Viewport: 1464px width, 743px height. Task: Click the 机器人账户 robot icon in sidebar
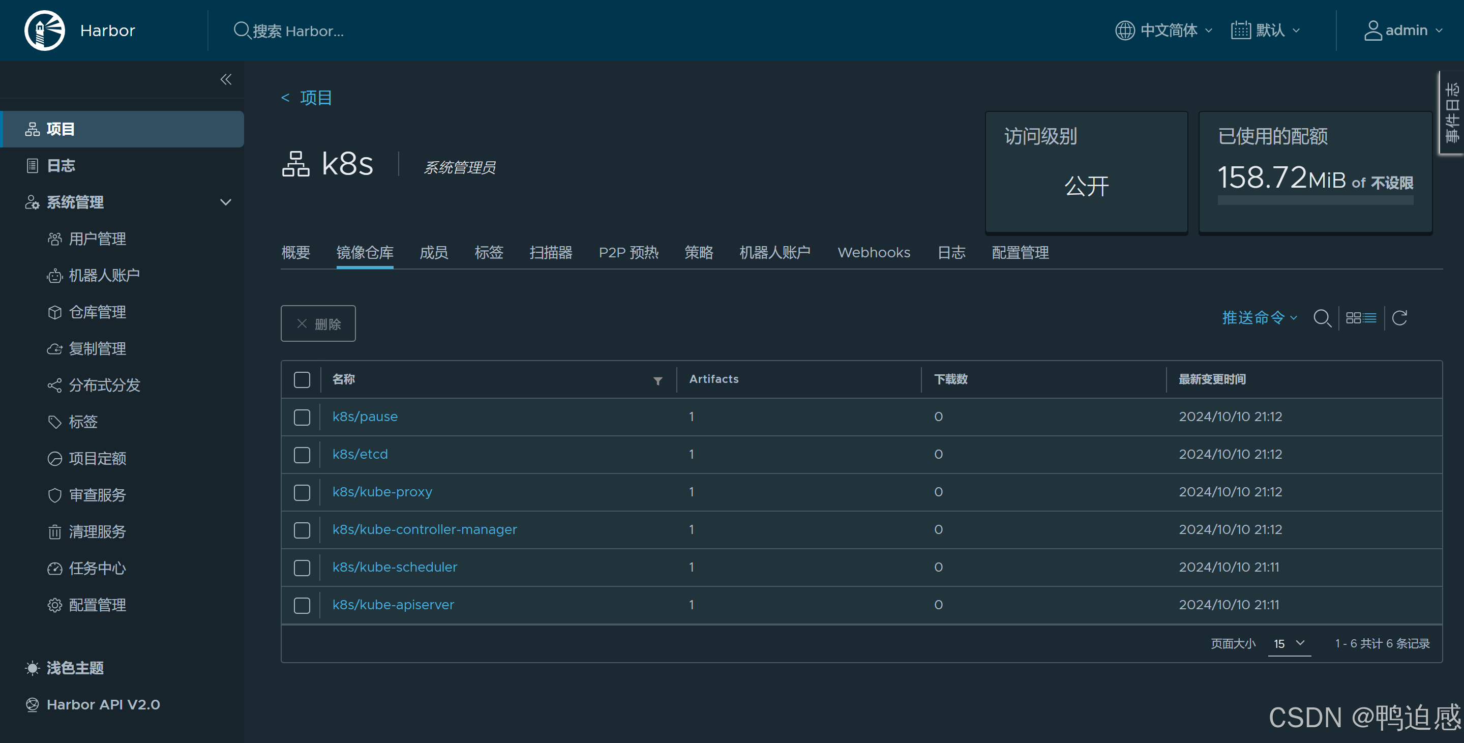(54, 276)
